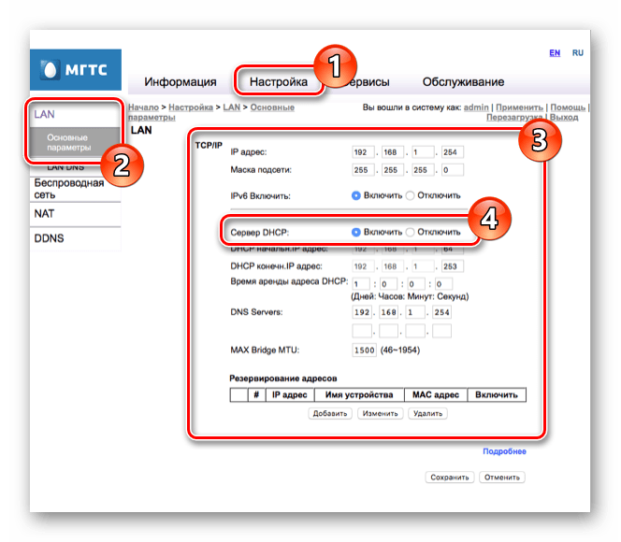Screen dimensions: 621x542
Task: Click the hours field of DHCP lease time
Action: coord(388,284)
